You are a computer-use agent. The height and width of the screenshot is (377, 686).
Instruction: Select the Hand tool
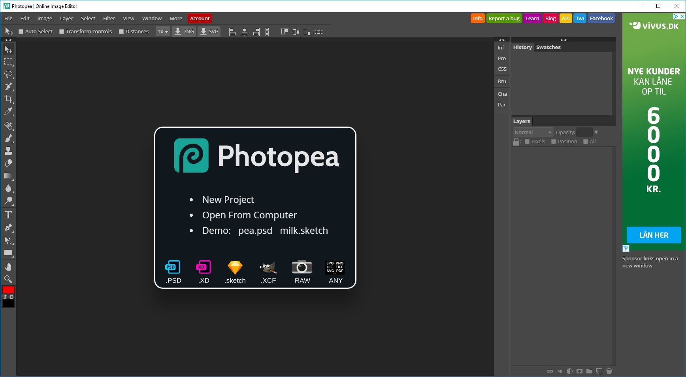click(8, 267)
